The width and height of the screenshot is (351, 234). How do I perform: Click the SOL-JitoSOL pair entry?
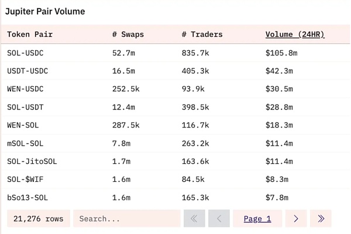32,161
